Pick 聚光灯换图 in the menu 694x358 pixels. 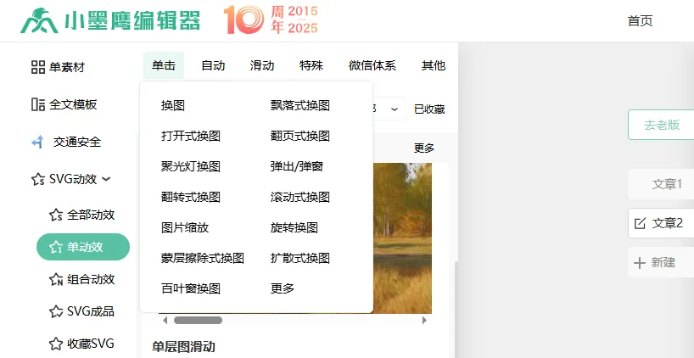(191, 166)
